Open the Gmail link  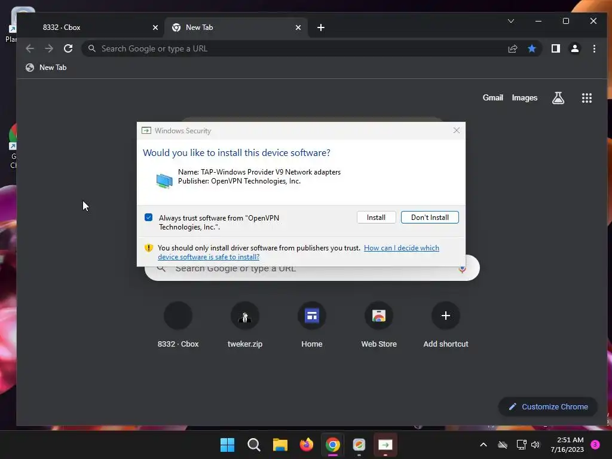[x=492, y=98]
